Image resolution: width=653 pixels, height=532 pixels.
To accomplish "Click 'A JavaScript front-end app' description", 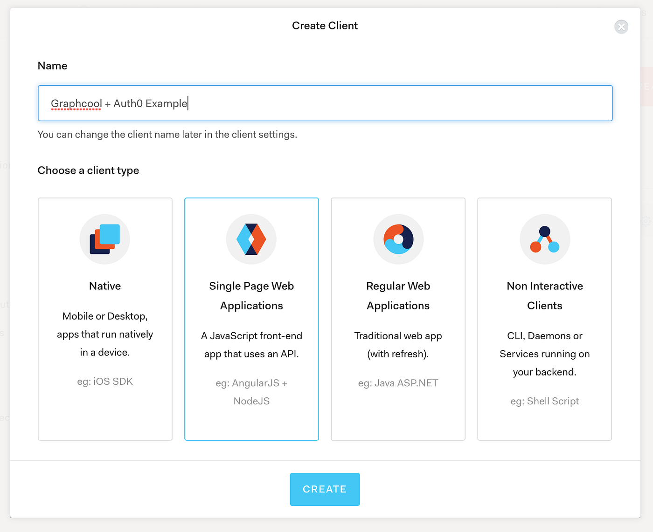I will tap(251, 345).
